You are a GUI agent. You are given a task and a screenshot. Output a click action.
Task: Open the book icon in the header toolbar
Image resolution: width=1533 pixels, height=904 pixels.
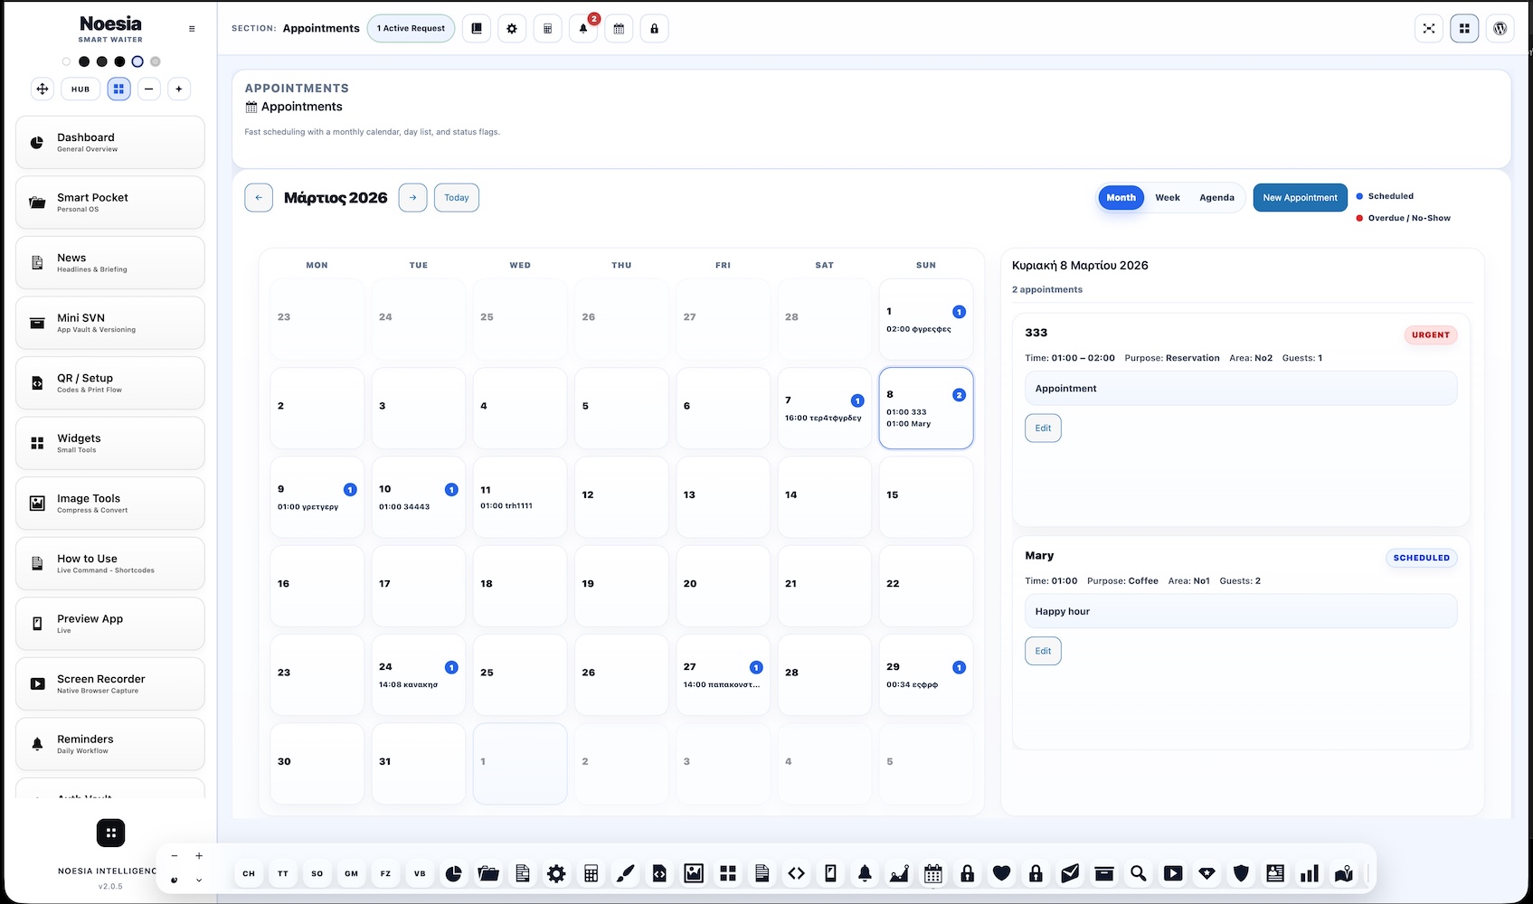477,28
